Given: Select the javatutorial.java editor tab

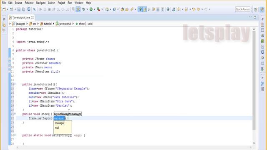Looking at the screenshot, I should click(21, 17).
